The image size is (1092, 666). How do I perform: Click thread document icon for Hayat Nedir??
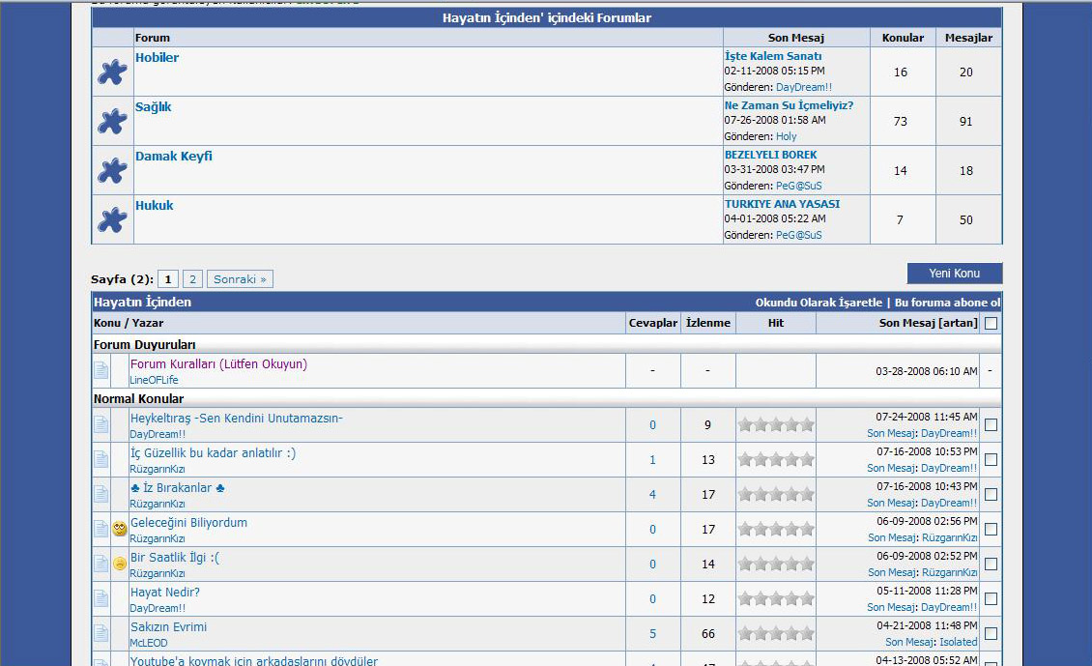coord(101,598)
